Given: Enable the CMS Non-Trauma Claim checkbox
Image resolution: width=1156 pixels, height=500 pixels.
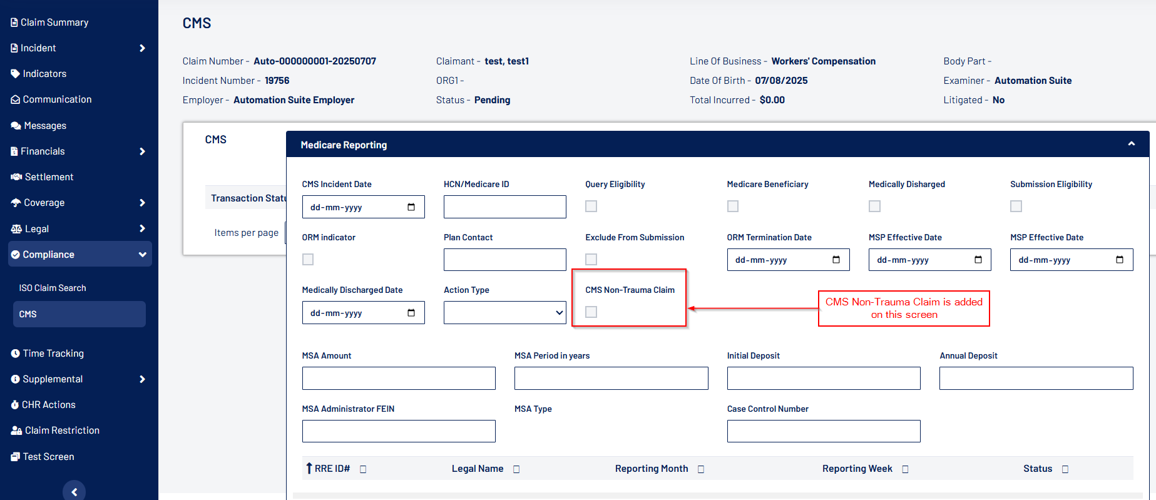Looking at the screenshot, I should pos(591,312).
